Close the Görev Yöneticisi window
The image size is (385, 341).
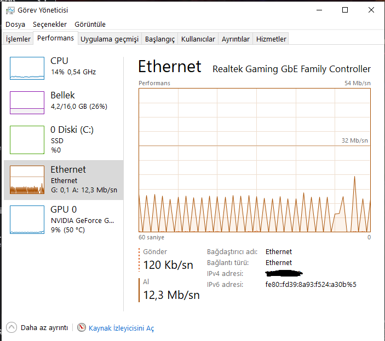pos(371,10)
